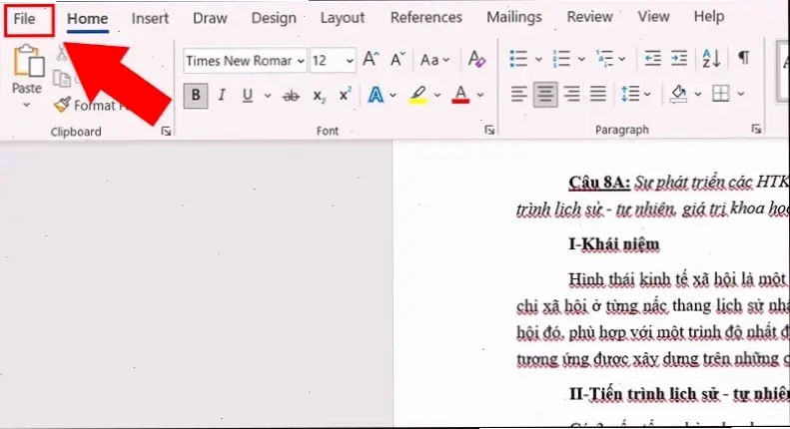Center align the text

544,94
